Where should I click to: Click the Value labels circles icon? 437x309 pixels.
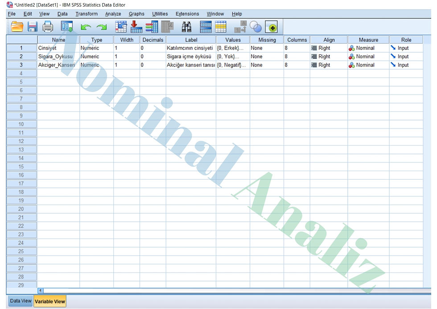click(256, 27)
